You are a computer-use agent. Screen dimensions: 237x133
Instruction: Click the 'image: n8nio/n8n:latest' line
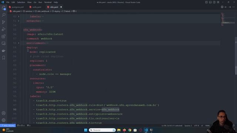click(x=45, y=34)
